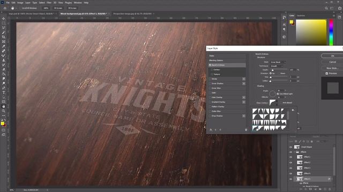The width and height of the screenshot is (343, 192).
Task: Toggle the Bevel & Emboss checkbox
Action: pos(210,65)
